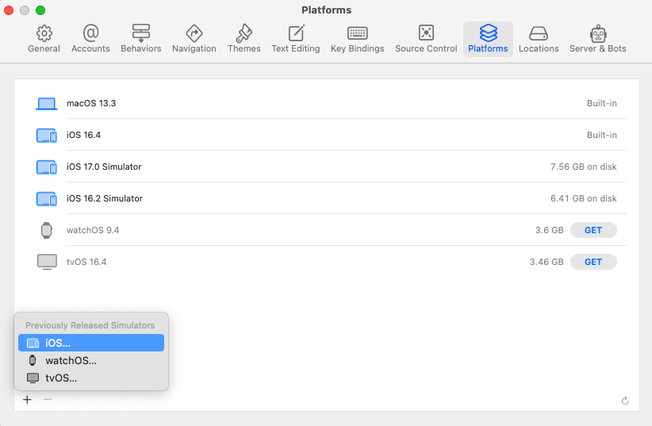Close the Platforms window
Viewport: 652px width, 426px height.
click(x=9, y=10)
